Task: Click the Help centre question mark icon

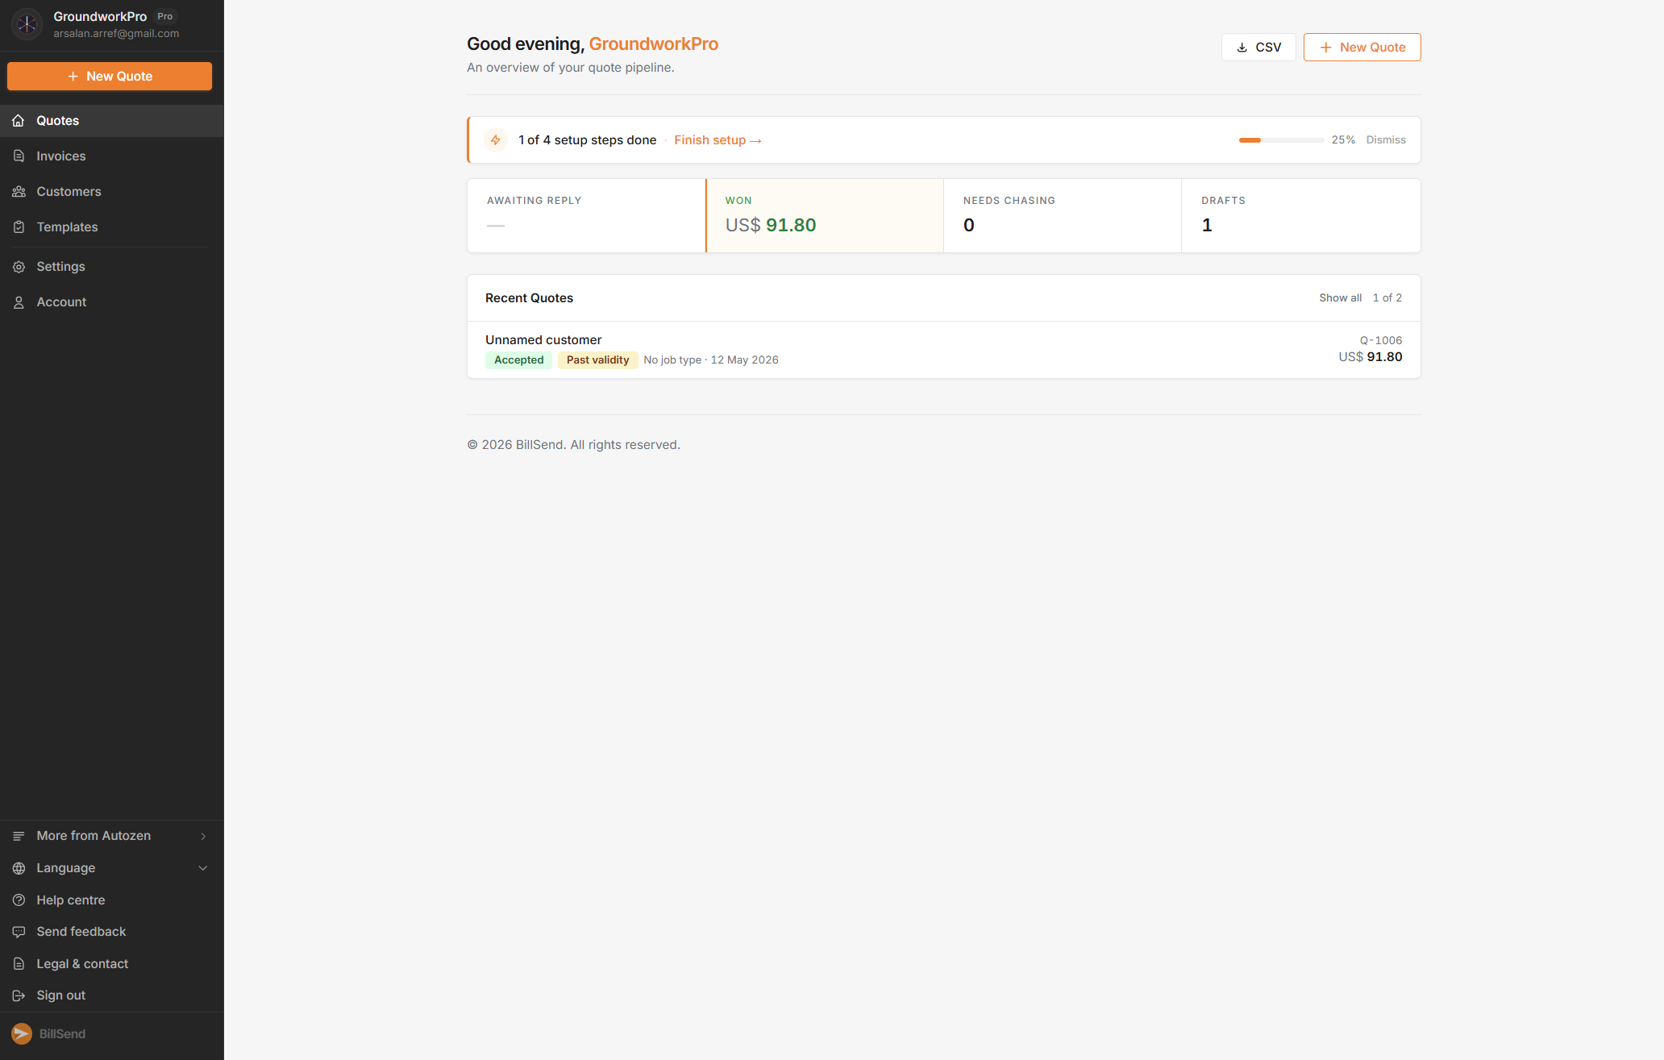Action: pyautogui.click(x=19, y=900)
